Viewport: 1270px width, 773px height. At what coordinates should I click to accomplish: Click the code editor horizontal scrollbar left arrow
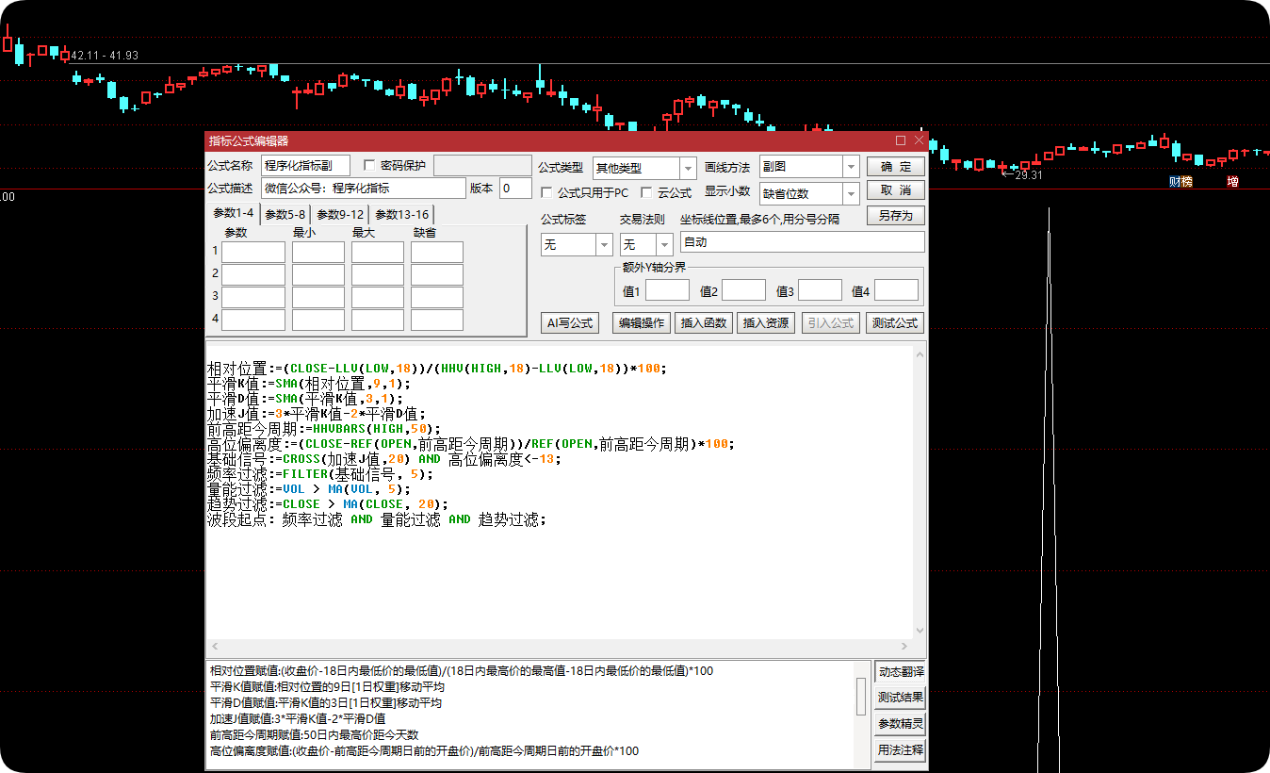214,647
